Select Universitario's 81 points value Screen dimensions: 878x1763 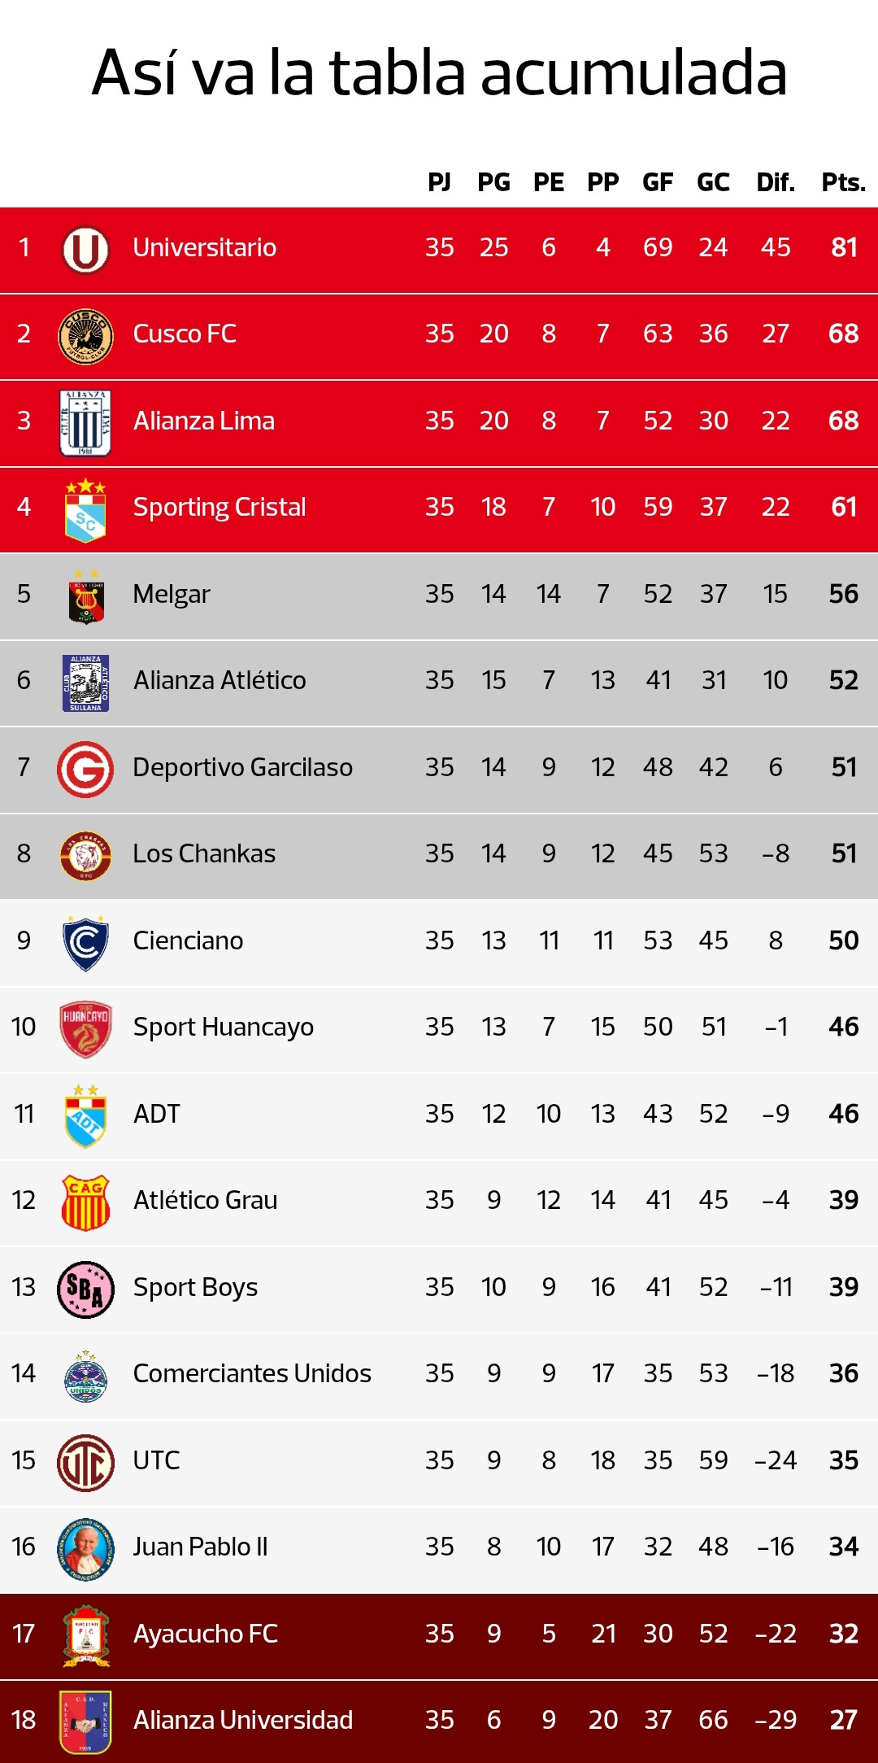pyautogui.click(x=844, y=247)
